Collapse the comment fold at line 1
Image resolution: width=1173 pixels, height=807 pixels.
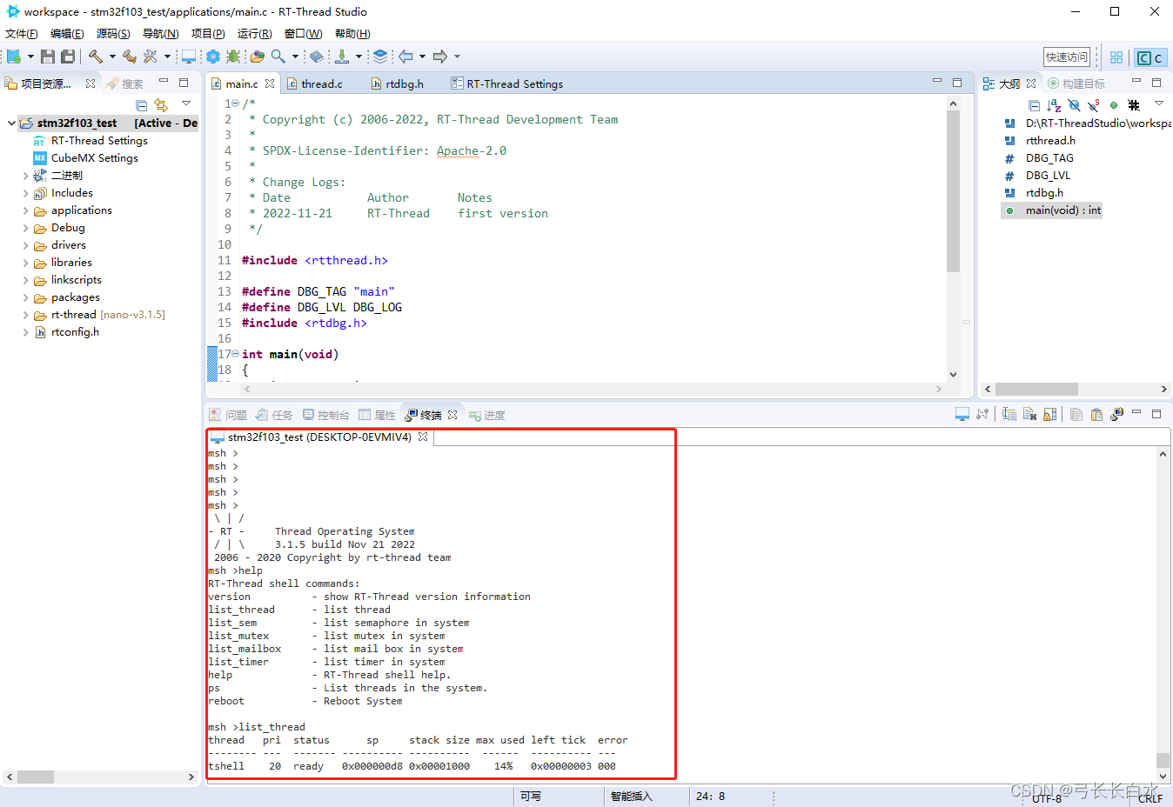(x=236, y=103)
